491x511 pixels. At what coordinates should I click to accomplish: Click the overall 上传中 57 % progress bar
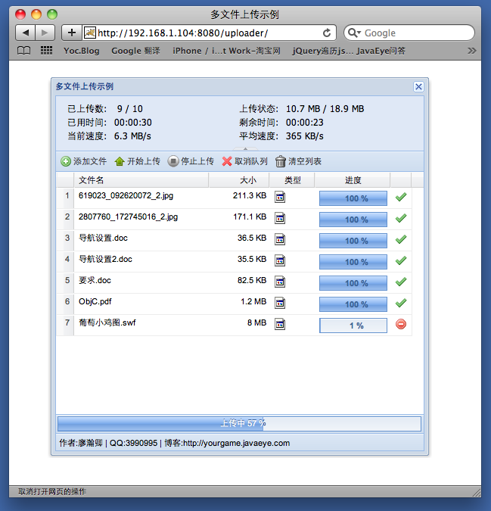(239, 424)
